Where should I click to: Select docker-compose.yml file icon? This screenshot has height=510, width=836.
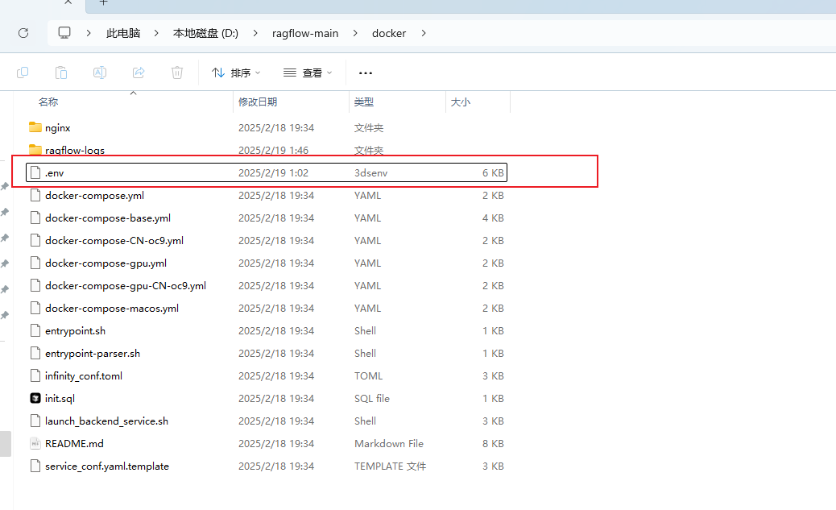pos(35,195)
